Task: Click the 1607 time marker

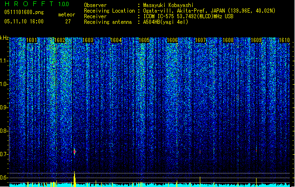Action: 201,40
